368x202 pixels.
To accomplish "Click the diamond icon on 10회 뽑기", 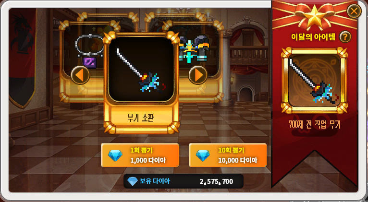I will click(x=203, y=155).
